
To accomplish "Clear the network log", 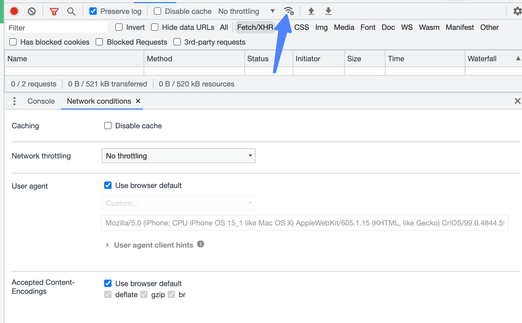I will 32,11.
